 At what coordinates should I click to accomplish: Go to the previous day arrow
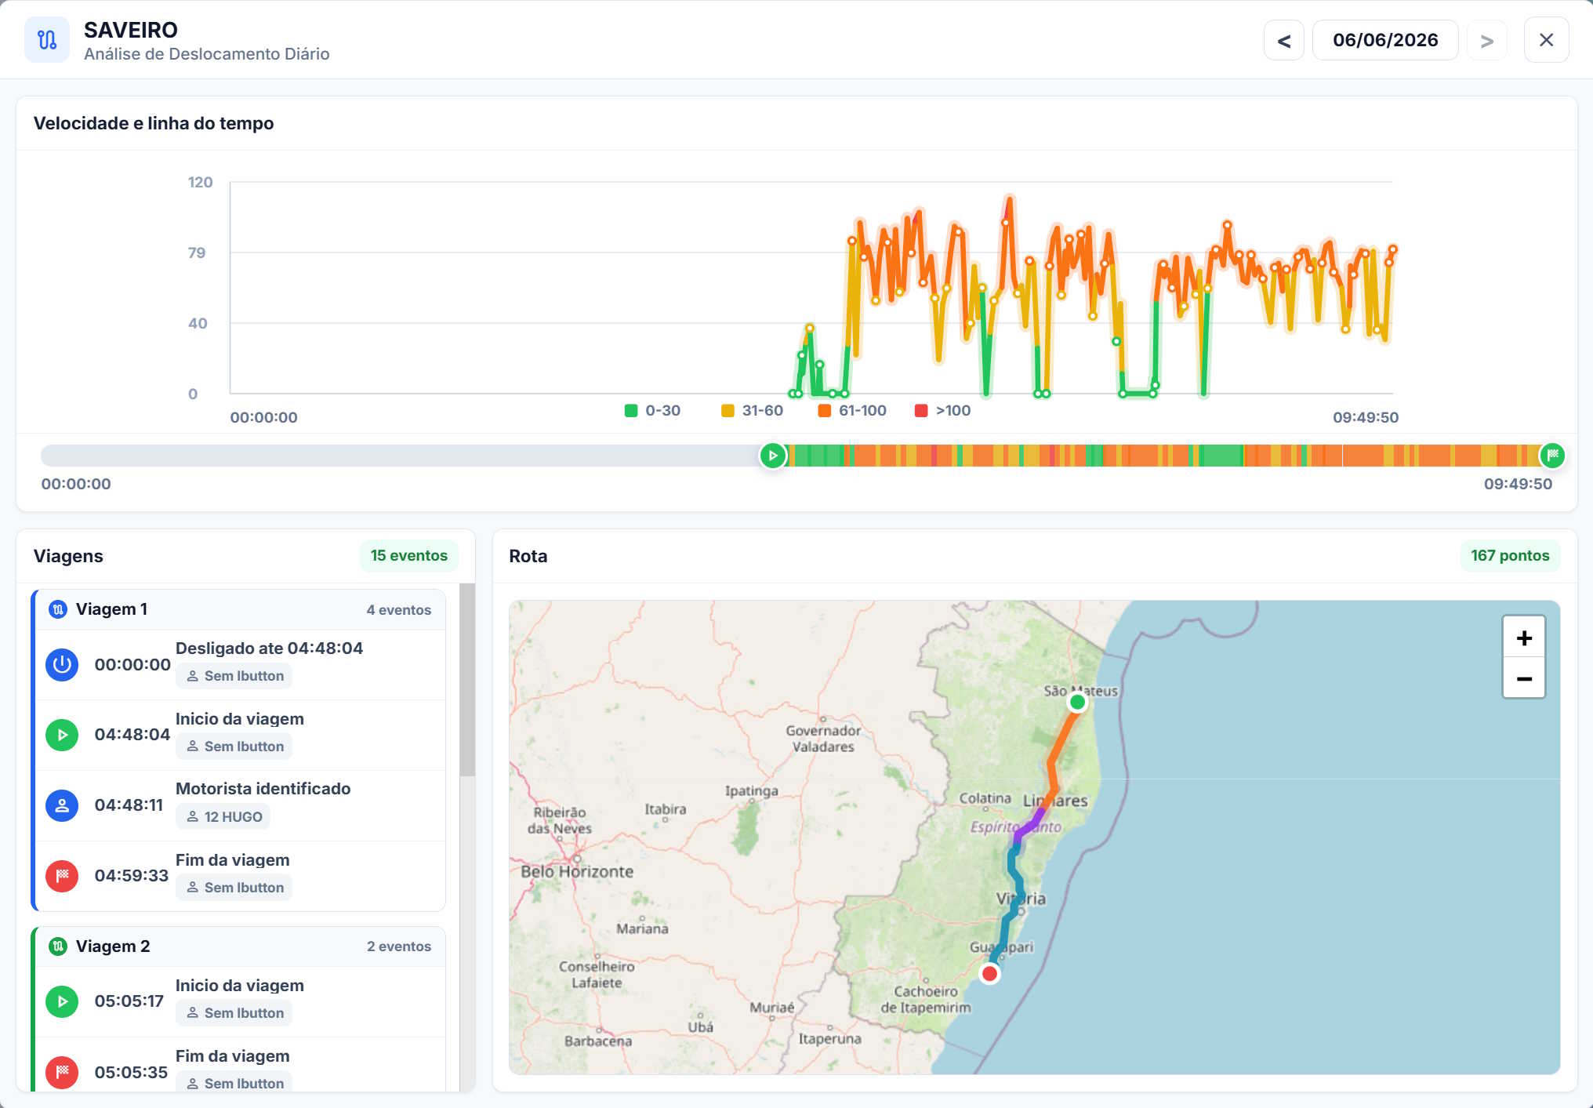pos(1284,40)
